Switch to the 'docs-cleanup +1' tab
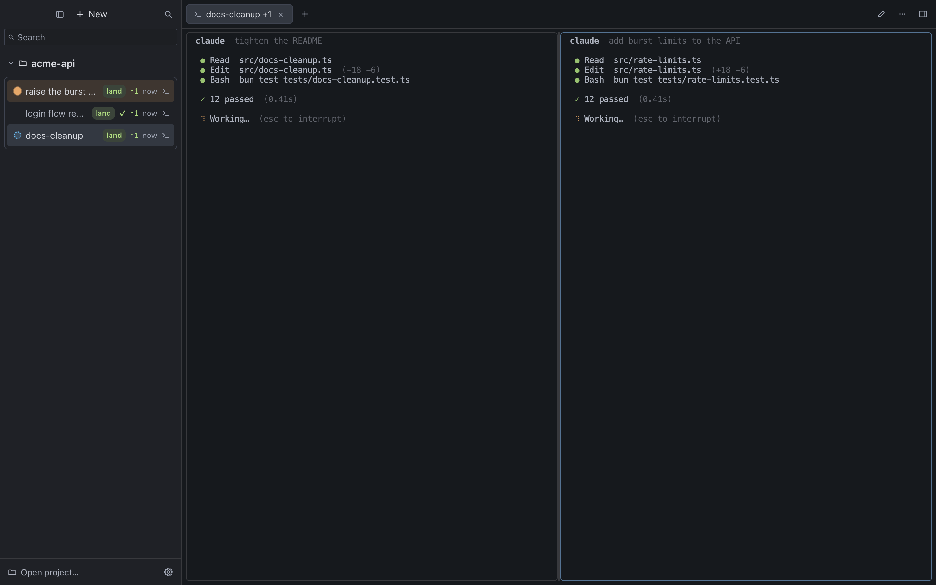936x585 pixels. tap(239, 14)
